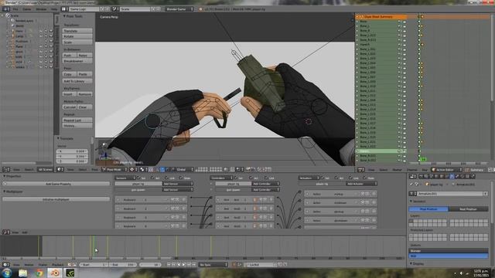Open the No Sync playback dropdown
Image resolution: width=495 pixels, height=278 pixels.
(213, 265)
